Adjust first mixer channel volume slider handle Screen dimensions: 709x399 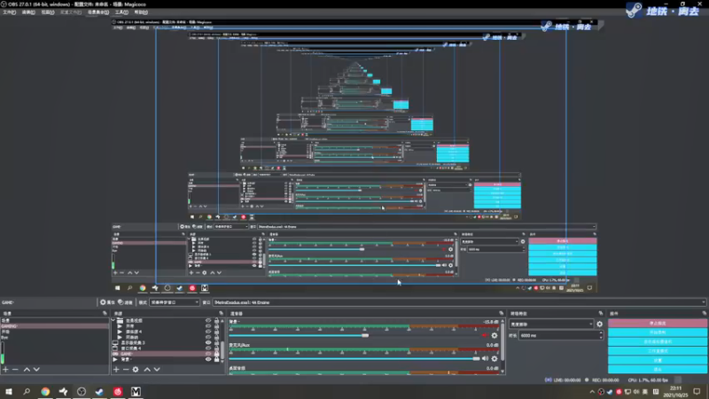pyautogui.click(x=365, y=335)
